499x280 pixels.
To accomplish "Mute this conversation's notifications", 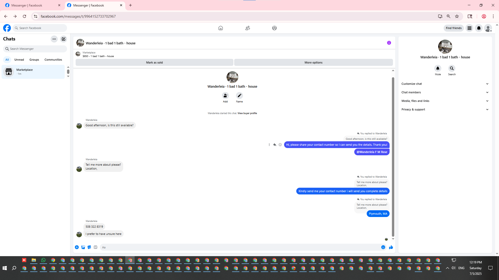I will [x=438, y=68].
